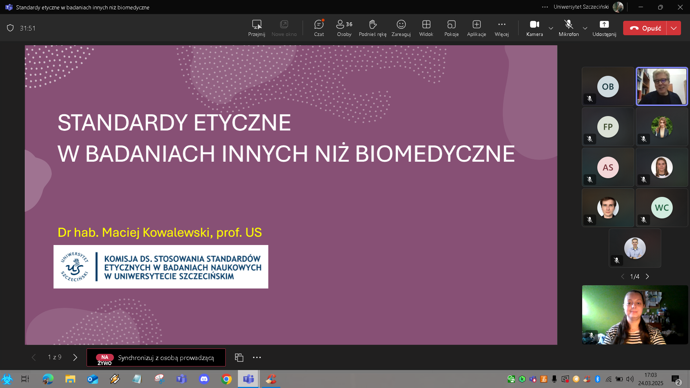690x388 pixels.
Task: Open the Czat panel
Action: pos(319,28)
